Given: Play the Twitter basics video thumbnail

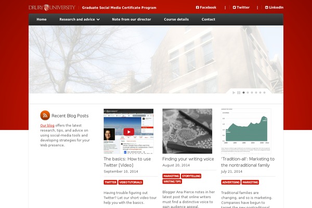Looking at the screenshot, I should click(128, 131).
